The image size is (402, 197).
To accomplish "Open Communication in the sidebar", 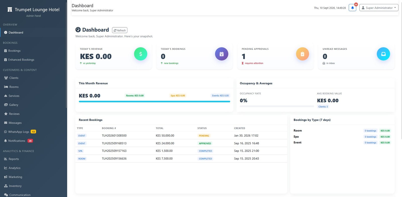I will click(33, 194).
